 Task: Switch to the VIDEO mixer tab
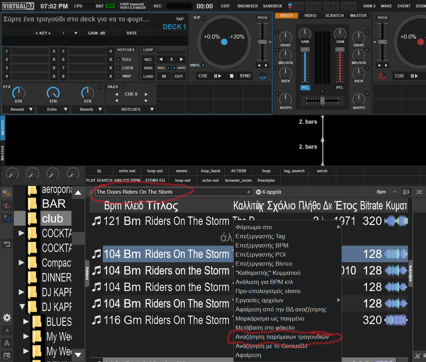coord(311,15)
